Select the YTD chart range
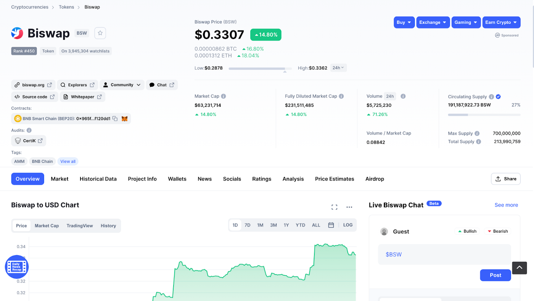 click(x=300, y=225)
